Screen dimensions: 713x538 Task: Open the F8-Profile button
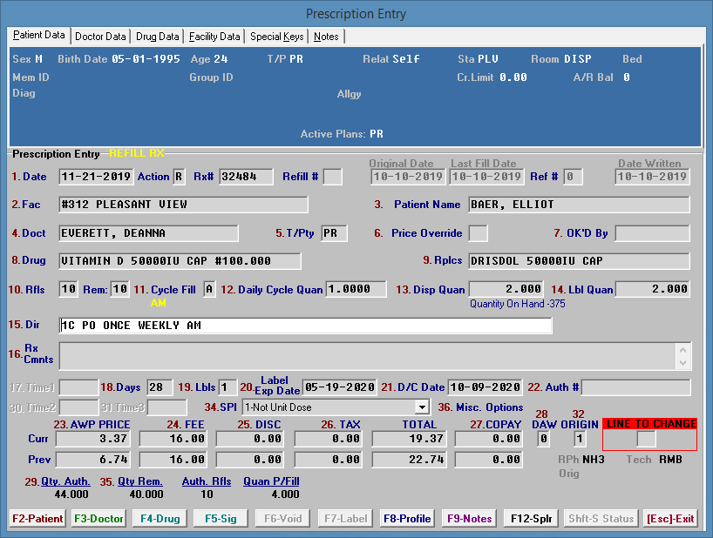407,518
